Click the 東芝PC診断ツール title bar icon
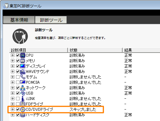 click(x=6, y=6)
